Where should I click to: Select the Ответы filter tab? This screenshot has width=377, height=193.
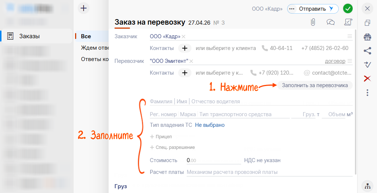[x=95, y=59]
